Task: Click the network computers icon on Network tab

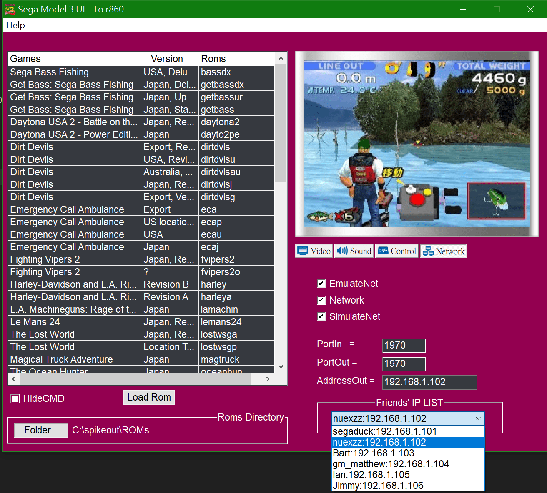Action: (428, 251)
